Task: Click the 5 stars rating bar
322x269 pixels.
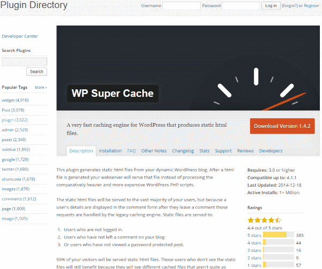Action: coord(279,235)
